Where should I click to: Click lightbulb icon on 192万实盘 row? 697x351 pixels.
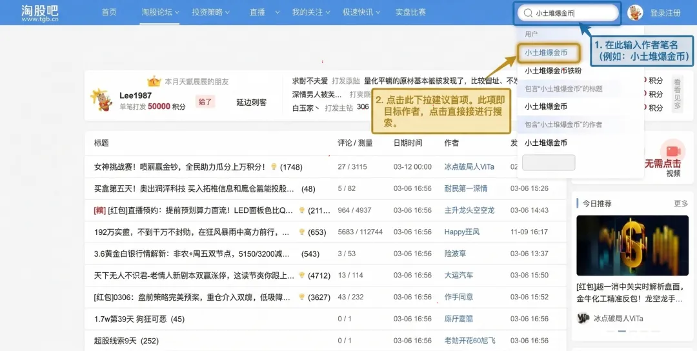tap(302, 232)
